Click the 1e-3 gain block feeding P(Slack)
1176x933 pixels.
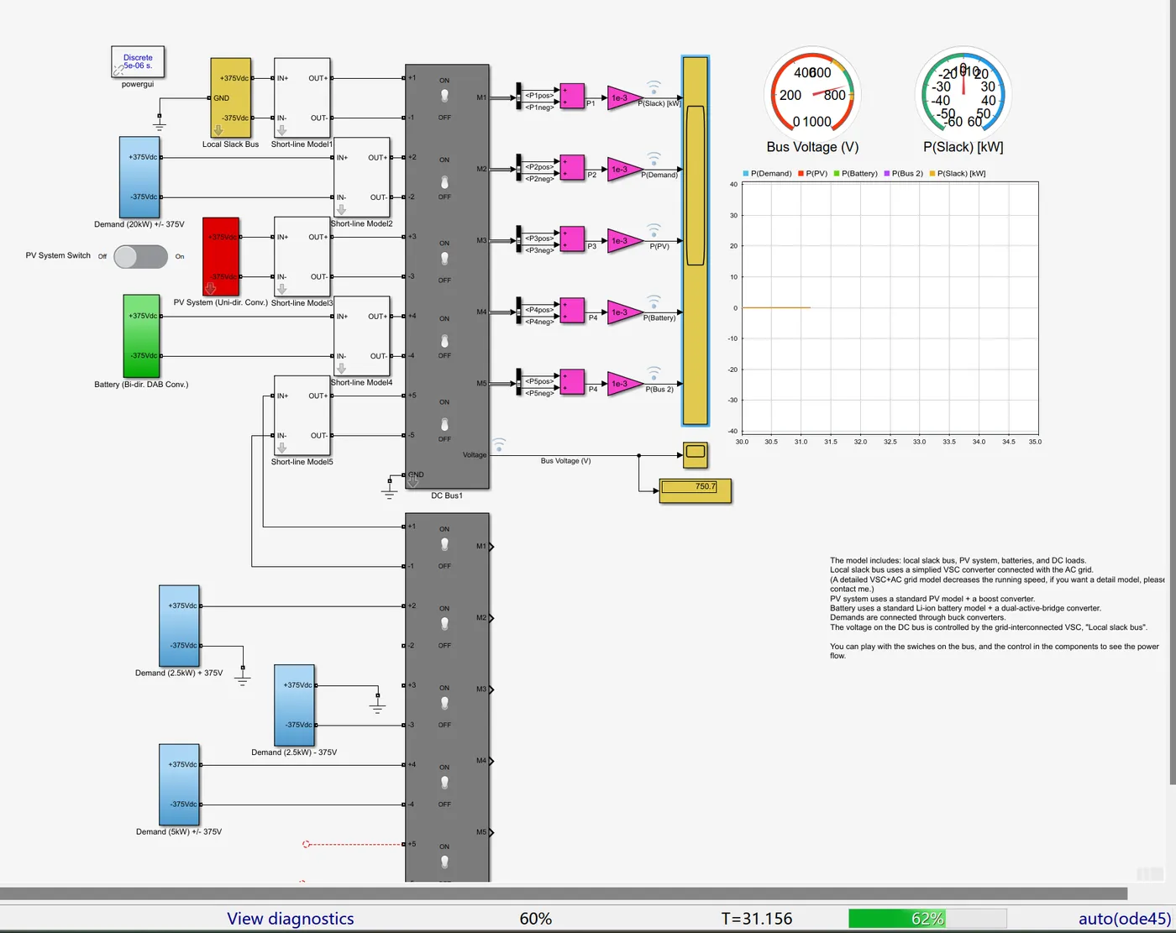[x=622, y=97]
